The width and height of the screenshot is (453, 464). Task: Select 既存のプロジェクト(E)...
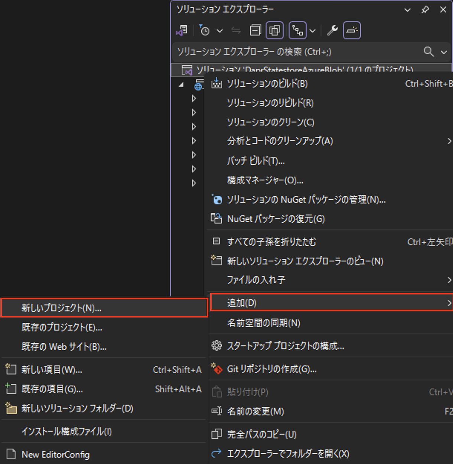[104, 328]
